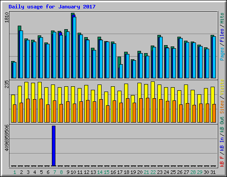Click the '4096959506' kB axis value
Screen dimensions: 227x177
(7, 138)
